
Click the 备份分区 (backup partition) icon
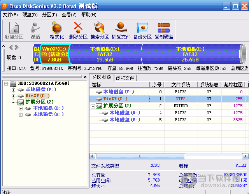(x=142, y=30)
